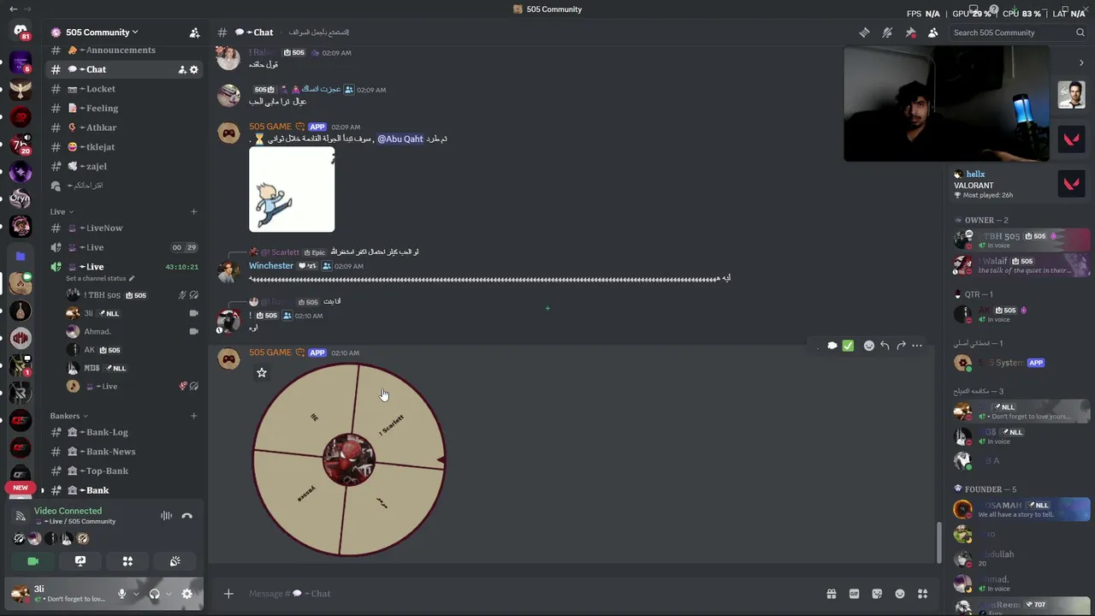1095x616 pixels.
Task: Click the NEW unread indicator badge
Action: [21, 488]
